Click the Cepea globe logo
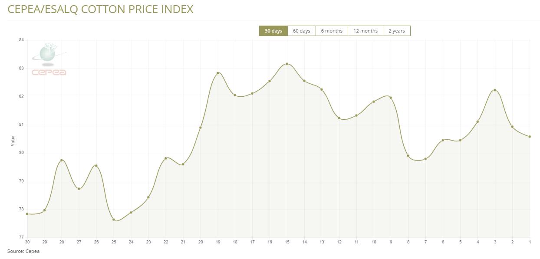 tap(49, 59)
